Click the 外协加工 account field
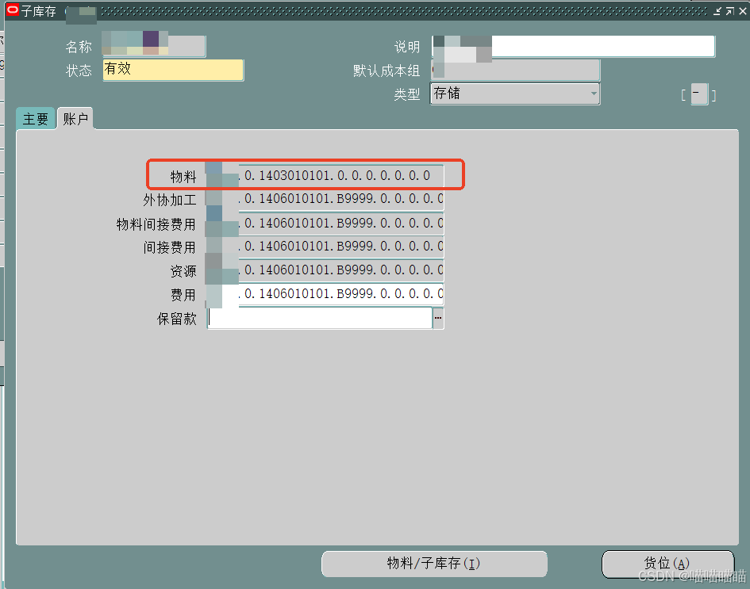 325,199
